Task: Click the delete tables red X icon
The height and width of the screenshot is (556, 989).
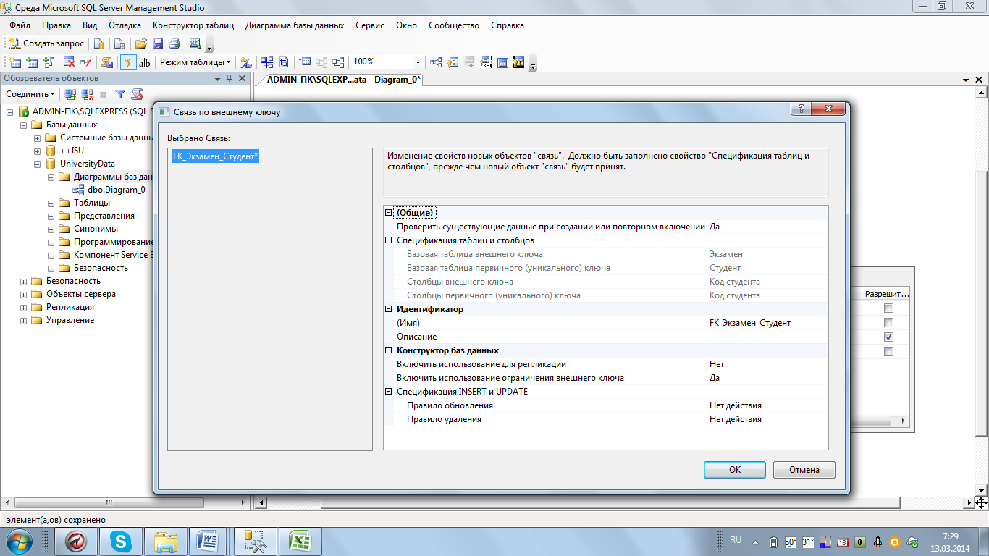Action: 70,62
